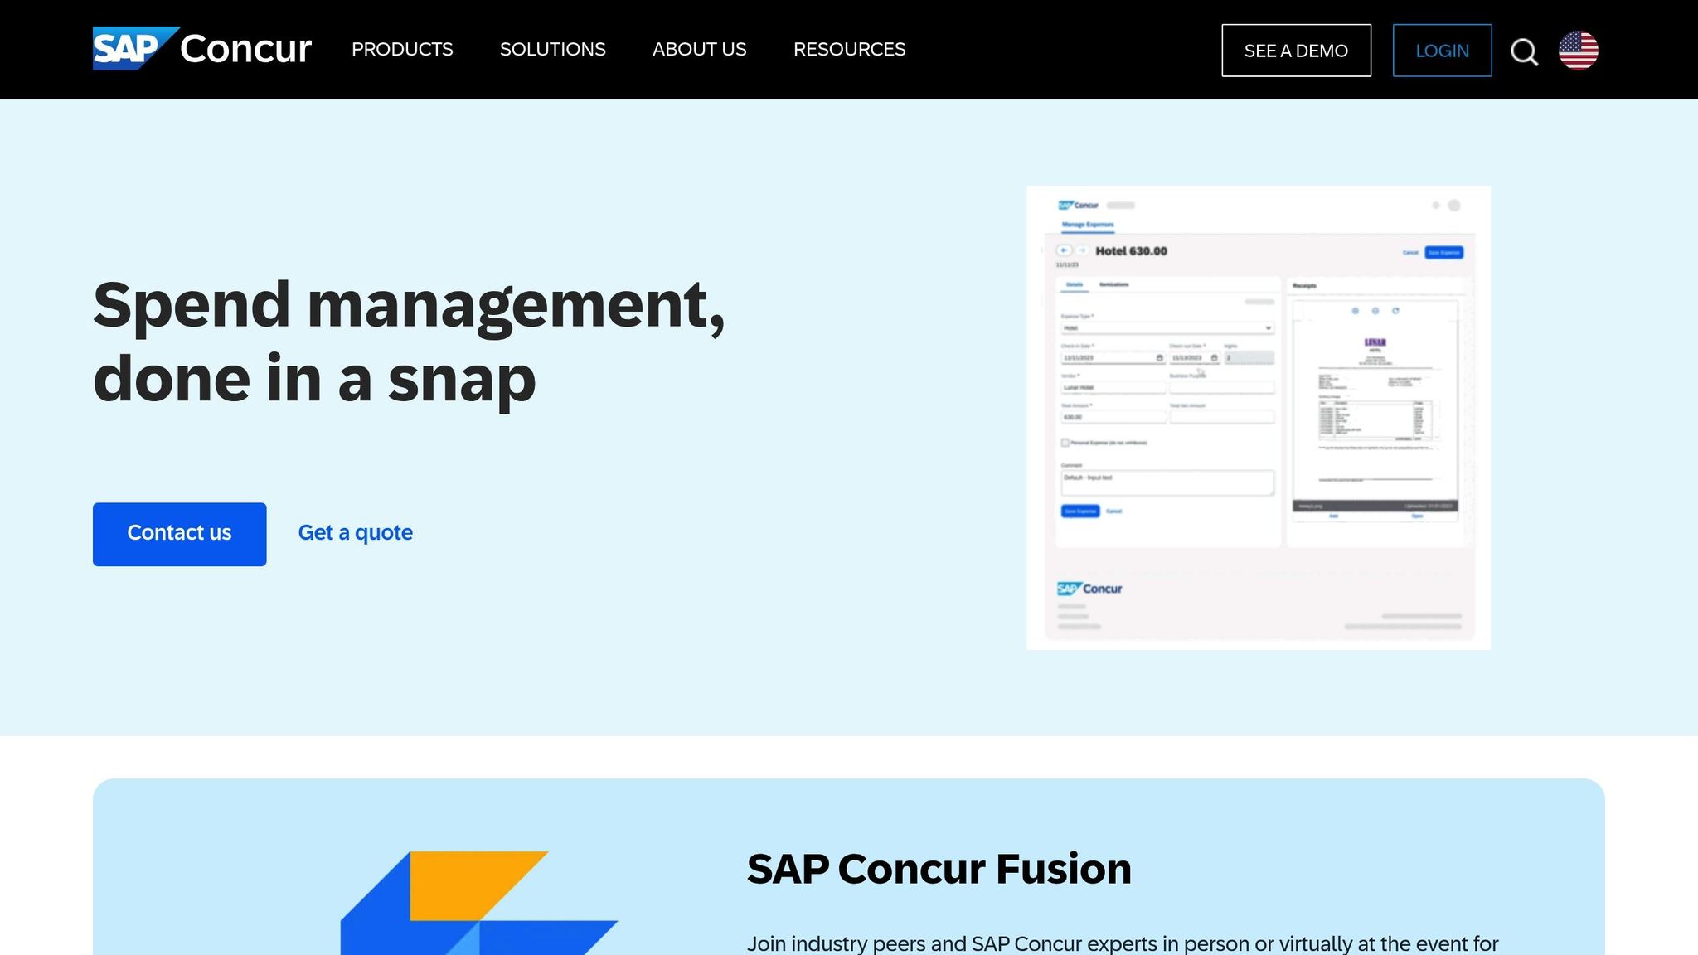This screenshot has width=1698, height=955.
Task: Follow the Get a quote link
Action: 355,533
